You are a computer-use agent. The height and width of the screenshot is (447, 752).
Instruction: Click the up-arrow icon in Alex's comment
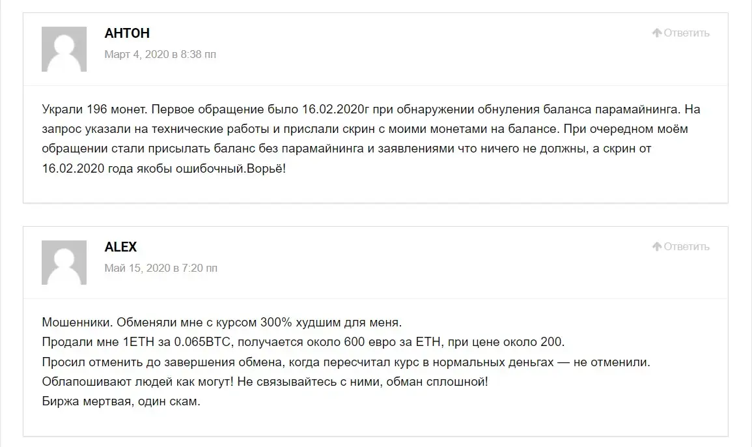point(657,246)
